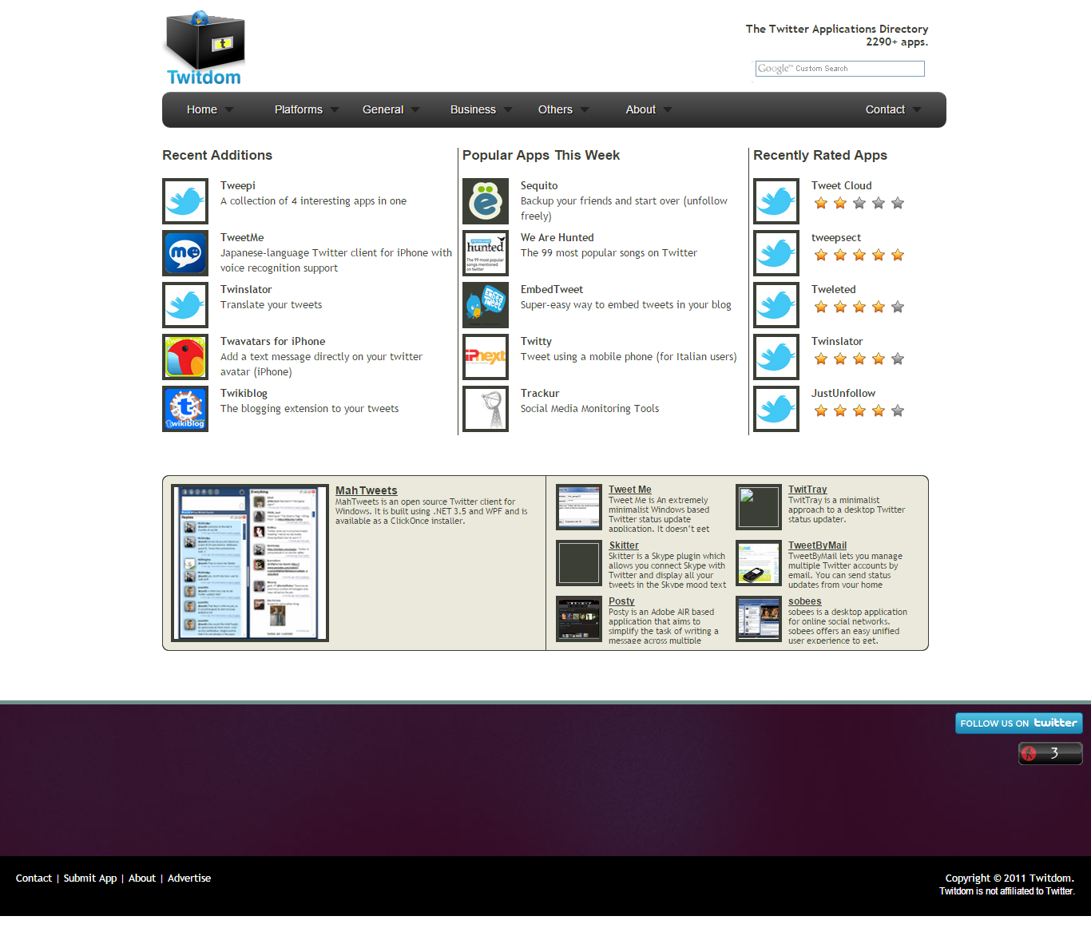Click the counter badge showing 3

pyautogui.click(x=1050, y=753)
